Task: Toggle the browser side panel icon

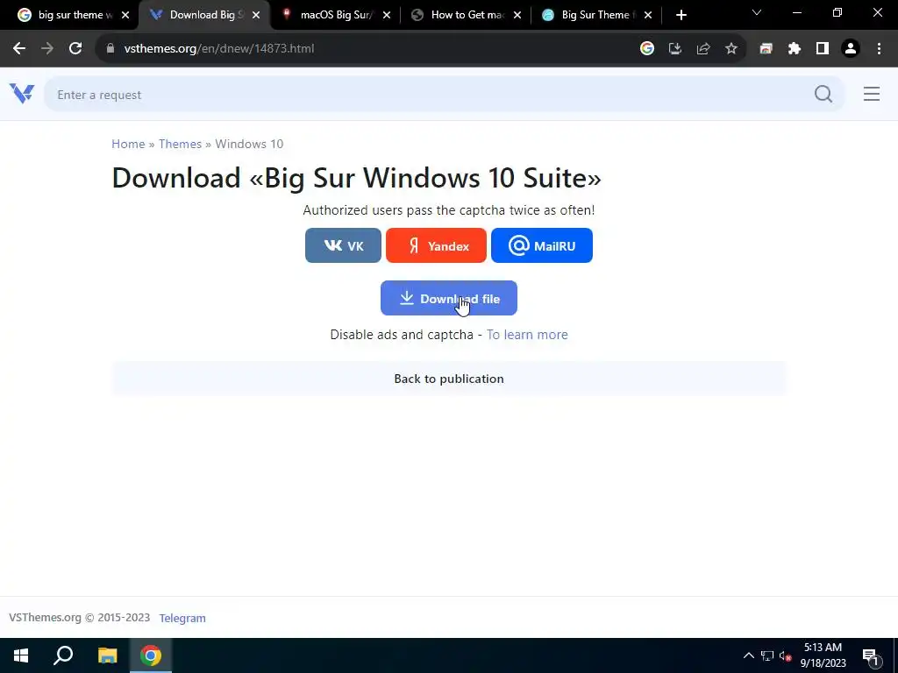Action: pos(822,49)
